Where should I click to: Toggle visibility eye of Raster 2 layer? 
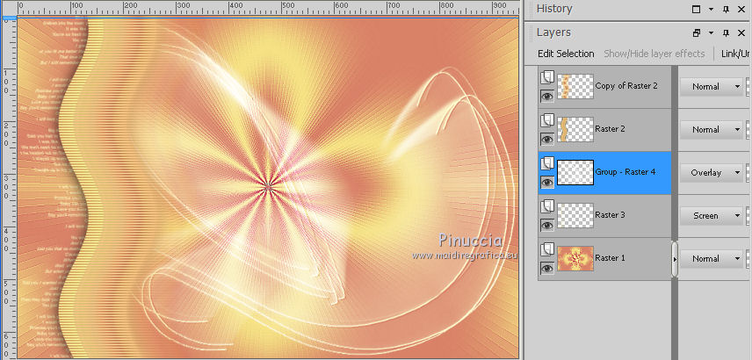(x=547, y=140)
